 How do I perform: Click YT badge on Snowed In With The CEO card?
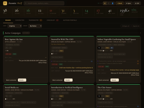pos(57,51)
